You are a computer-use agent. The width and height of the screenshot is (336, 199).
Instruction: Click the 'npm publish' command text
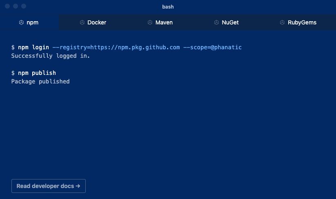click(x=37, y=73)
